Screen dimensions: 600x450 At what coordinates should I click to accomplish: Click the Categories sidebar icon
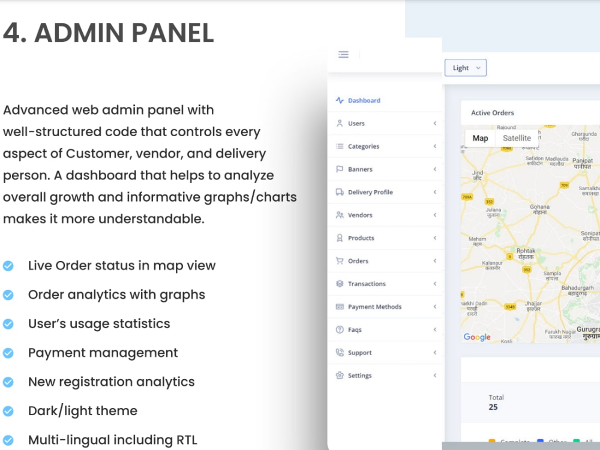click(x=340, y=146)
